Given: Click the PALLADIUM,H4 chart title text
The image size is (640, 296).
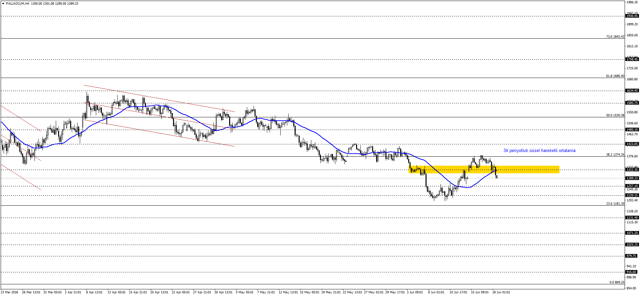Looking at the screenshot, I should (x=17, y=4).
